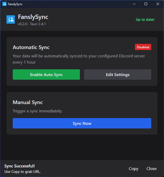Dismiss the Sync Successful notification with Close
This screenshot has height=177, width=164.
click(x=151, y=169)
